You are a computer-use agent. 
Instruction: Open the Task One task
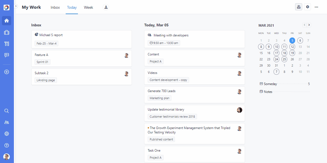point(195,154)
